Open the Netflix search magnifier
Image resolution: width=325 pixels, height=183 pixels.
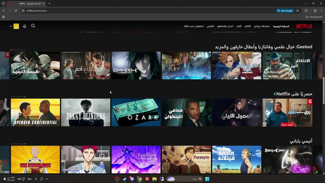[33, 26]
